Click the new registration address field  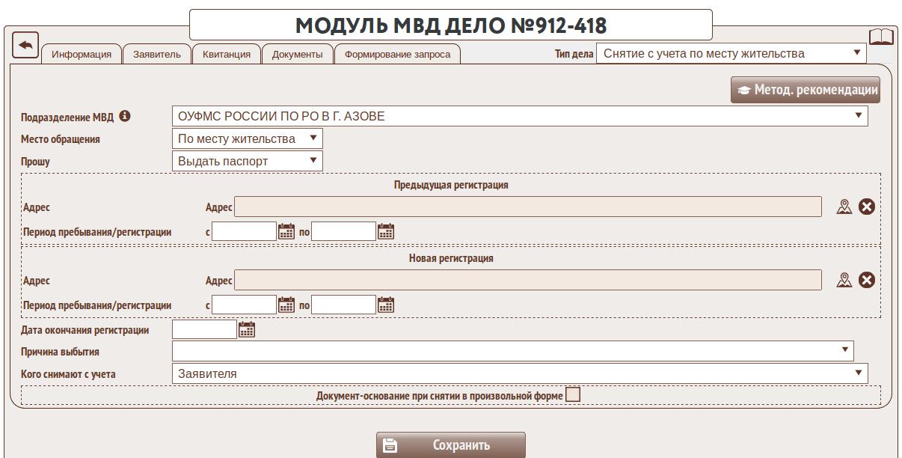click(x=527, y=280)
